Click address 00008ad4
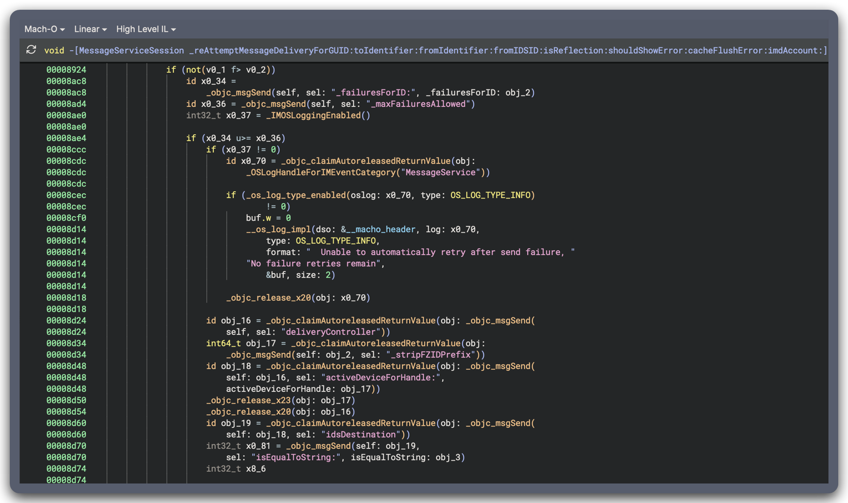848x503 pixels. 66,104
